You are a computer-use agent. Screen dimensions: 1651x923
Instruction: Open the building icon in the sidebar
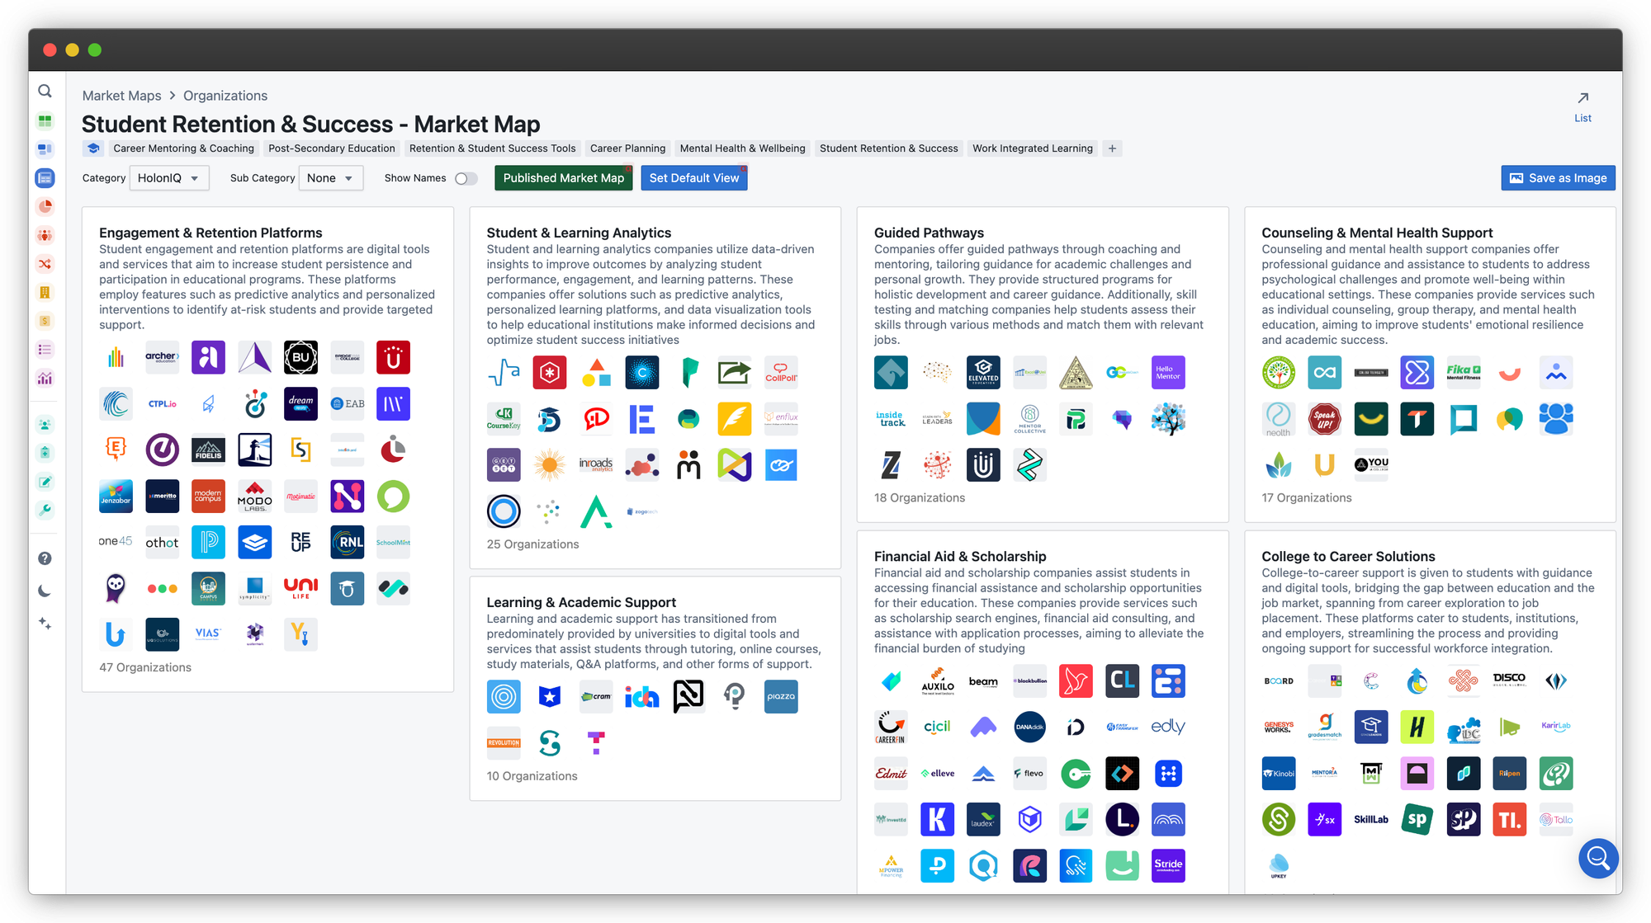pyautogui.click(x=45, y=292)
